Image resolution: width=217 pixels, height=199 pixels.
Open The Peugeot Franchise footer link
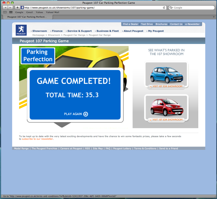click(45, 149)
